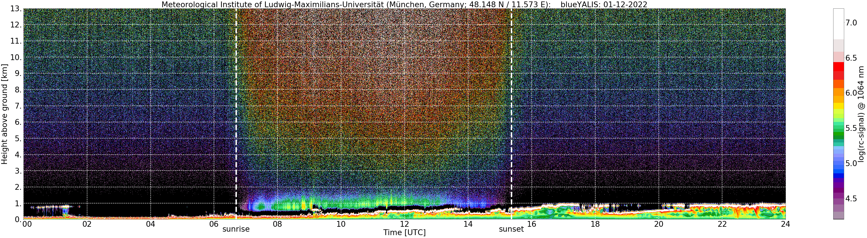The height and width of the screenshot is (238, 867).
Task: Click the height axis tick label 5.
Action: point(18,138)
